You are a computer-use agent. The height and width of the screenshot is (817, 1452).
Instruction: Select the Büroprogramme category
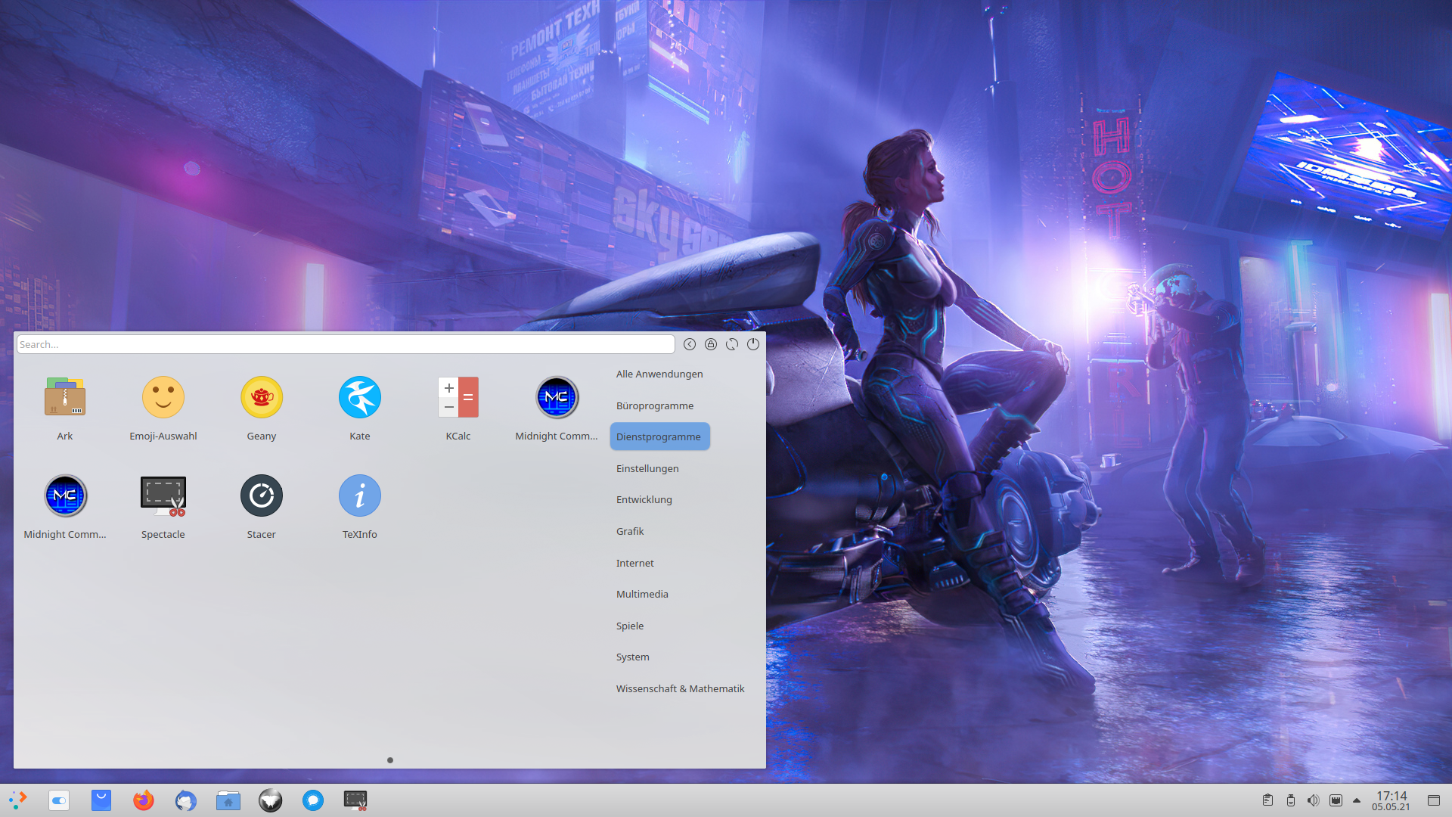655,405
